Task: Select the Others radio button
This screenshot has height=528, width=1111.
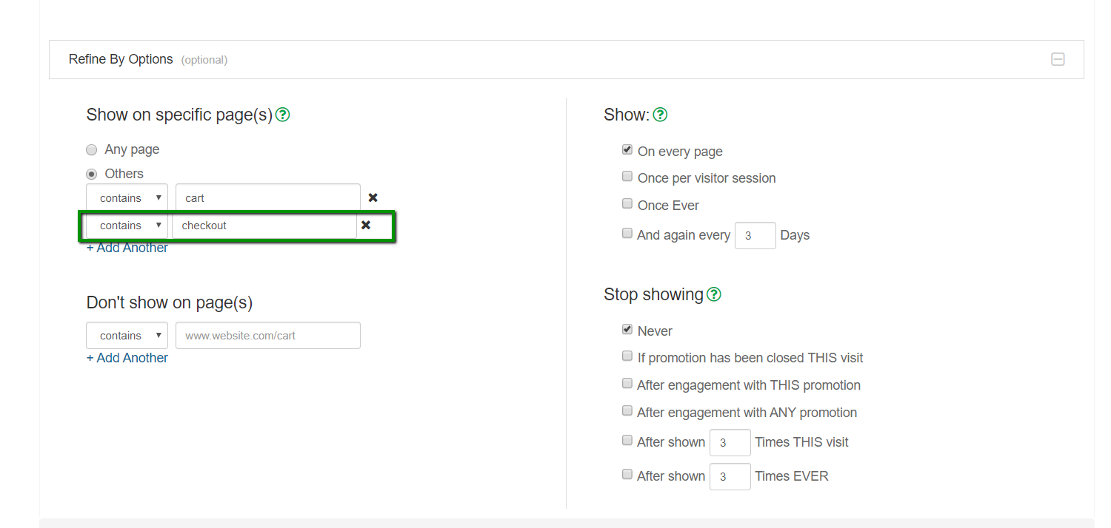Action: (92, 175)
